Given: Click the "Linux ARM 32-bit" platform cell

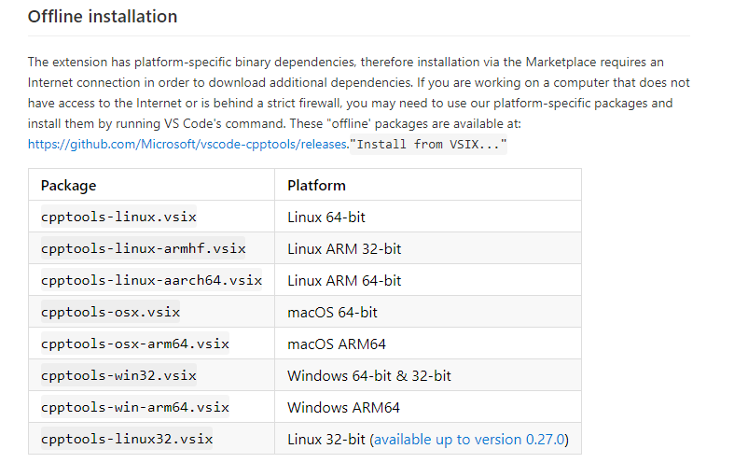Looking at the screenshot, I should 344,248.
